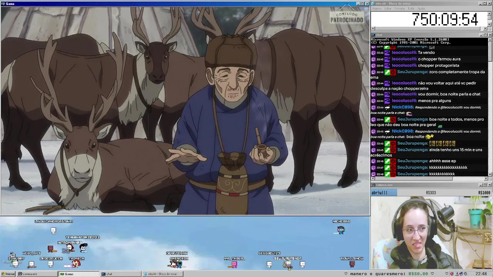The width and height of the screenshot is (493, 277).
Task: Click SeuJurupenga name on 'zoro completamente' message
Action: (413, 72)
